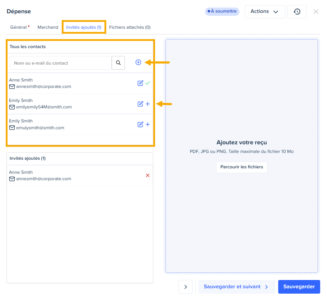Click the search magnifier icon button

(118, 63)
